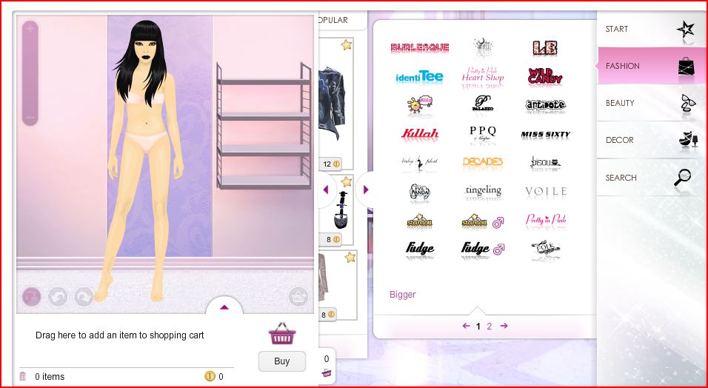Image resolution: width=708 pixels, height=388 pixels.
Task: Open the DECOR section
Action: coord(652,140)
